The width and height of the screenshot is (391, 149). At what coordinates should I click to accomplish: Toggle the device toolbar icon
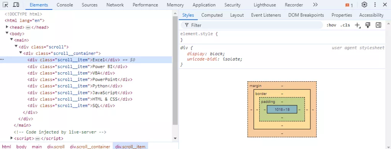[x=16, y=5]
